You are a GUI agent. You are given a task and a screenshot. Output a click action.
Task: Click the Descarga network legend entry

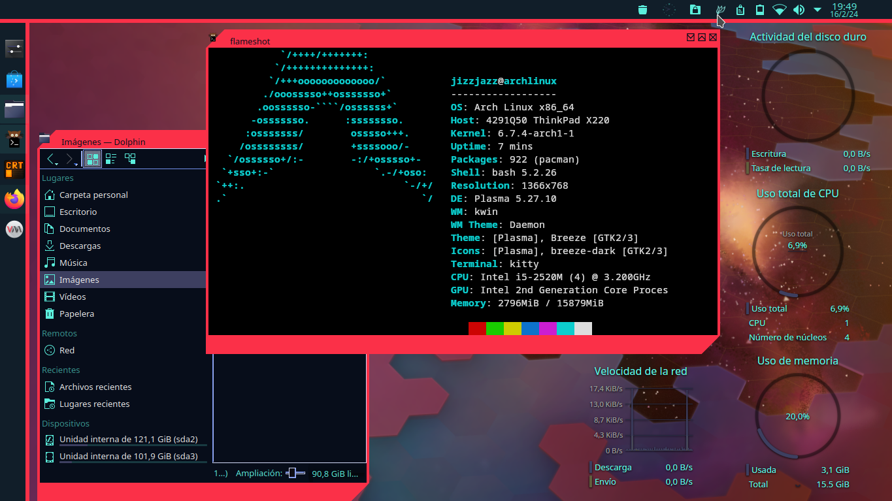click(x=640, y=467)
